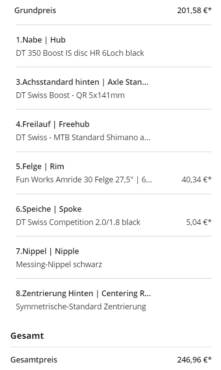
Task: Click the Gesamtpreis 246,96 € total
Action: tap(194, 360)
